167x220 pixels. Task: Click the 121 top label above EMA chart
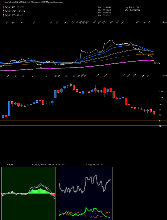click(112, 22)
